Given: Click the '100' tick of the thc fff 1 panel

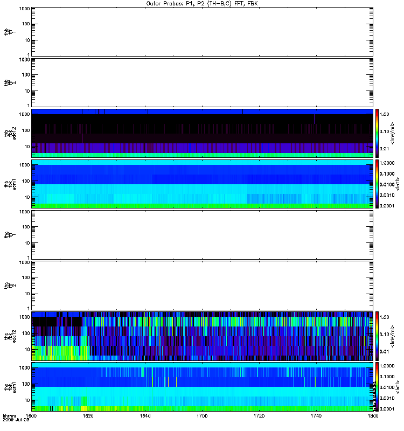Looking at the screenshot, I should (x=25, y=227).
